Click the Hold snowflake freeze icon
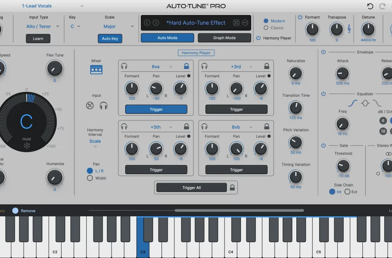The width and height of the screenshot is (392, 258). [27, 145]
